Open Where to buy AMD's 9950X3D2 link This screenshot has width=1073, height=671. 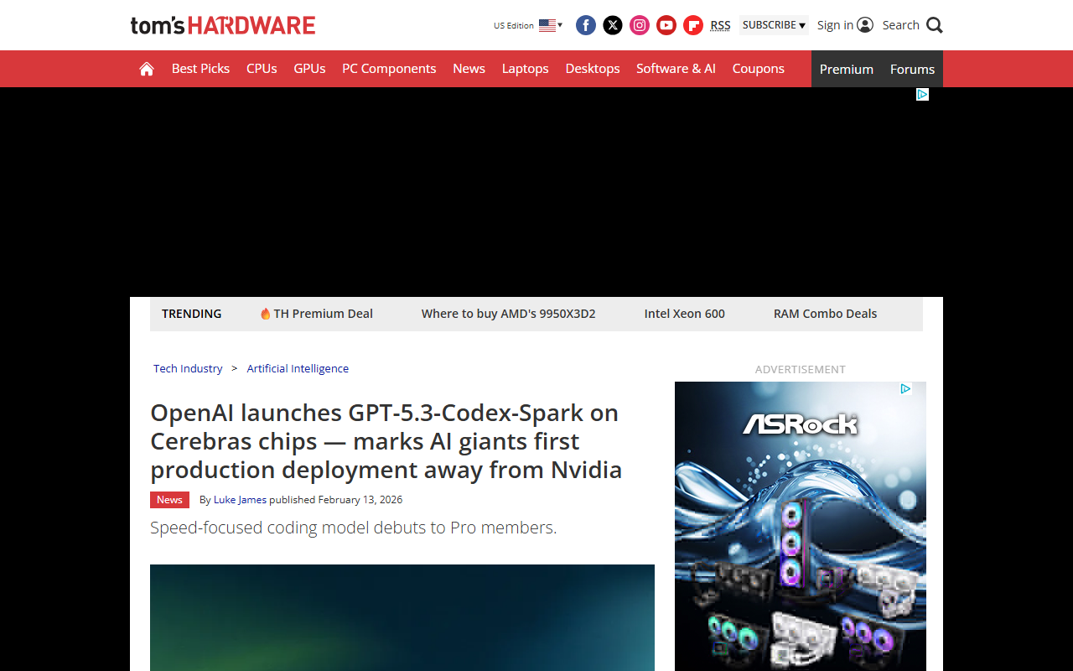coord(508,314)
